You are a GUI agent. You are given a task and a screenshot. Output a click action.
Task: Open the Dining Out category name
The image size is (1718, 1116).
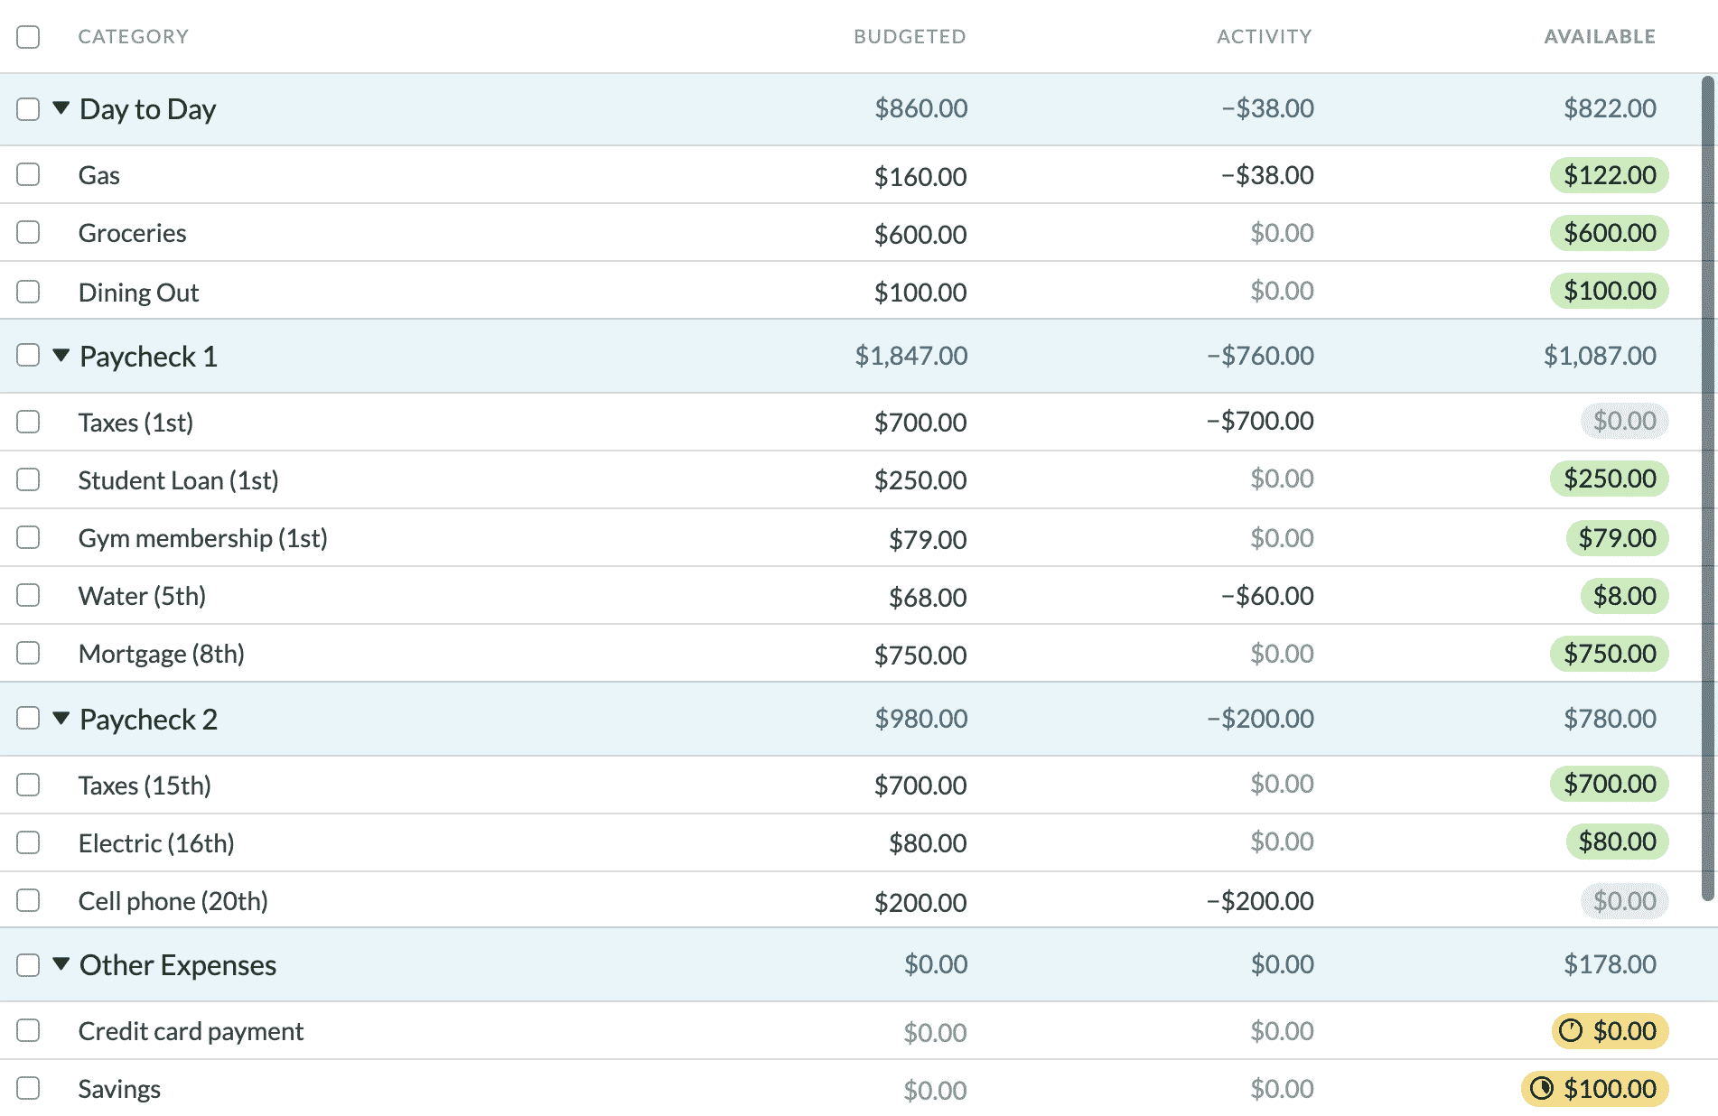click(138, 293)
